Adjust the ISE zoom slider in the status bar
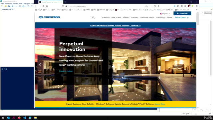213x120 pixels. pos(196,114)
